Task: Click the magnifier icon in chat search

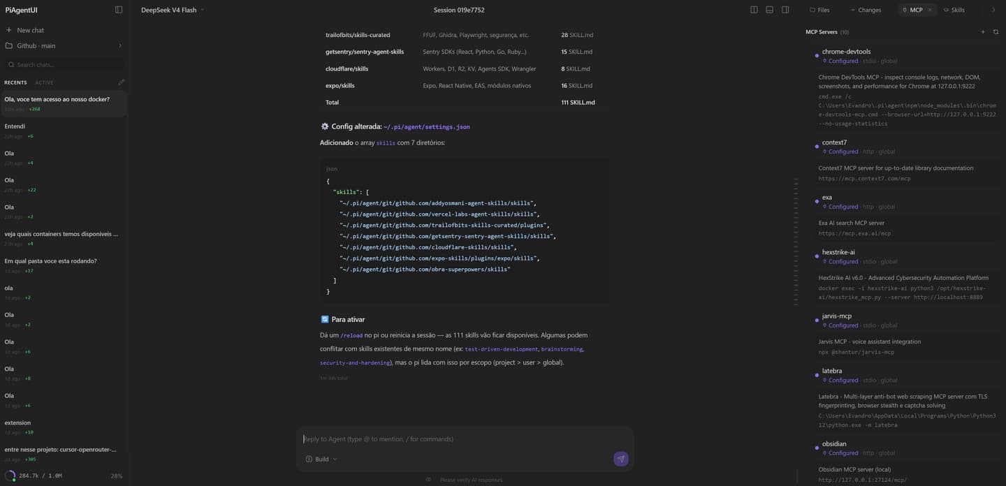Action: point(11,64)
